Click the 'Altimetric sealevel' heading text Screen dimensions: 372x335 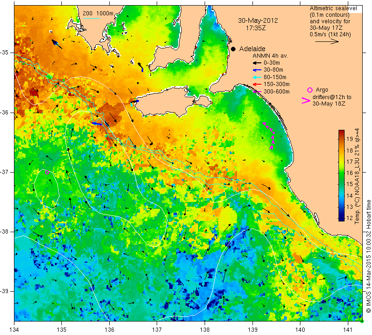coord(333,8)
